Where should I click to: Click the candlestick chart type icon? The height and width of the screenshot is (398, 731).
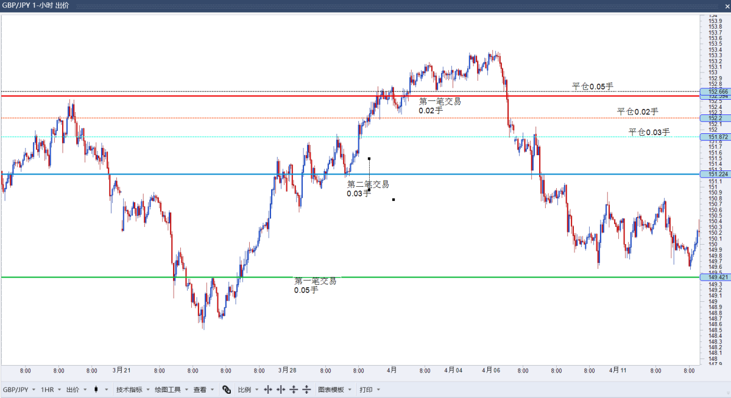[x=96, y=389]
